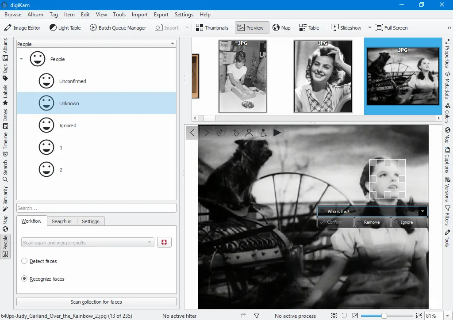The height and width of the screenshot is (320, 453).
Task: Open the Tags left sidebar tab
Action: pyautogui.click(x=5, y=72)
